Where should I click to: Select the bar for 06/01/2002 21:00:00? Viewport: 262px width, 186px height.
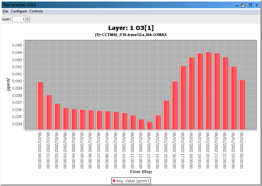tap(217, 91)
